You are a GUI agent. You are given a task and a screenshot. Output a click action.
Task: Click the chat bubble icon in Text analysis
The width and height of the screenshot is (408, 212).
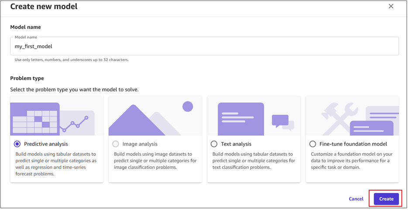(281, 120)
